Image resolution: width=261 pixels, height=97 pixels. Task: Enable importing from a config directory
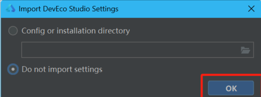[13, 31]
